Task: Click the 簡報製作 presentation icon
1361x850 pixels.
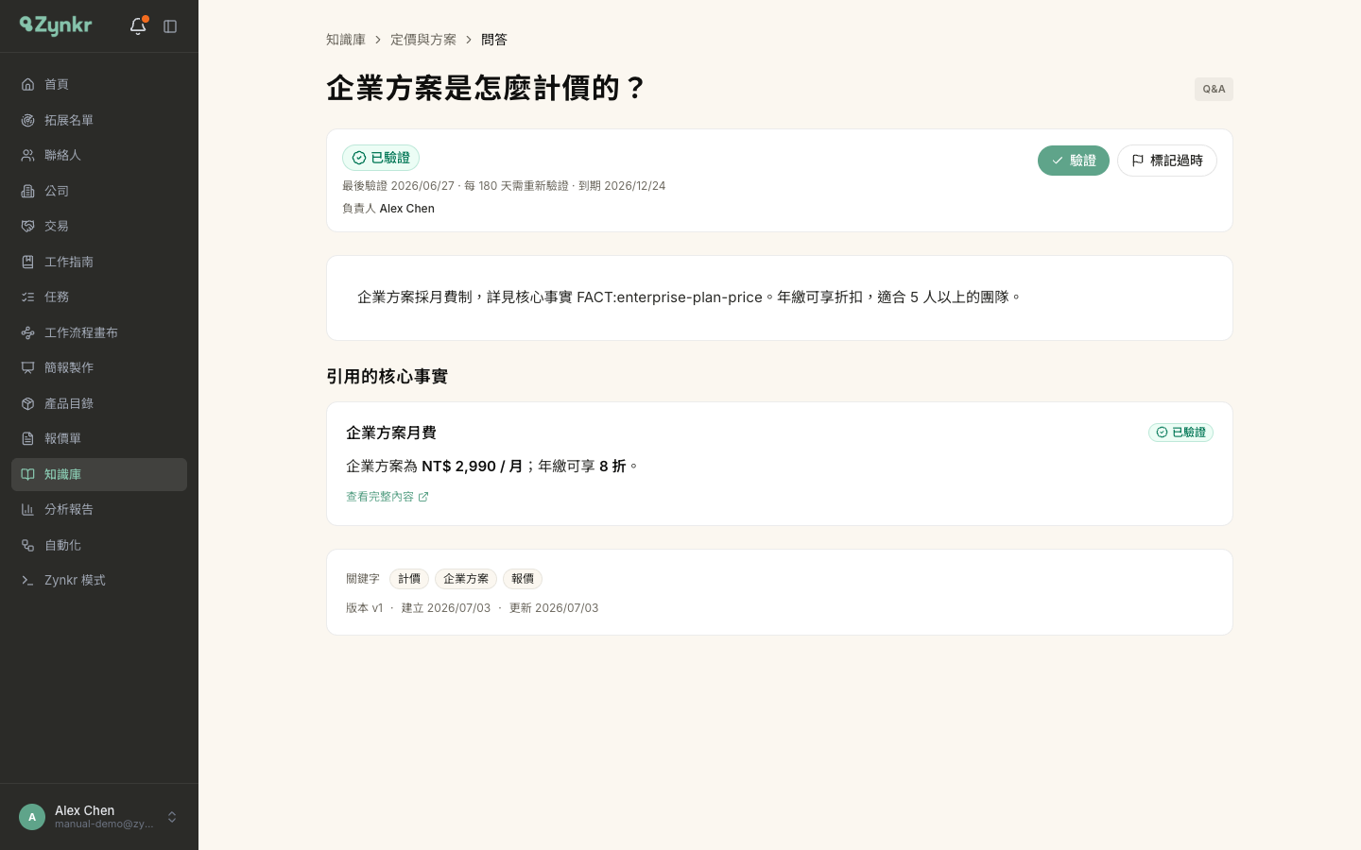Action: point(28,367)
